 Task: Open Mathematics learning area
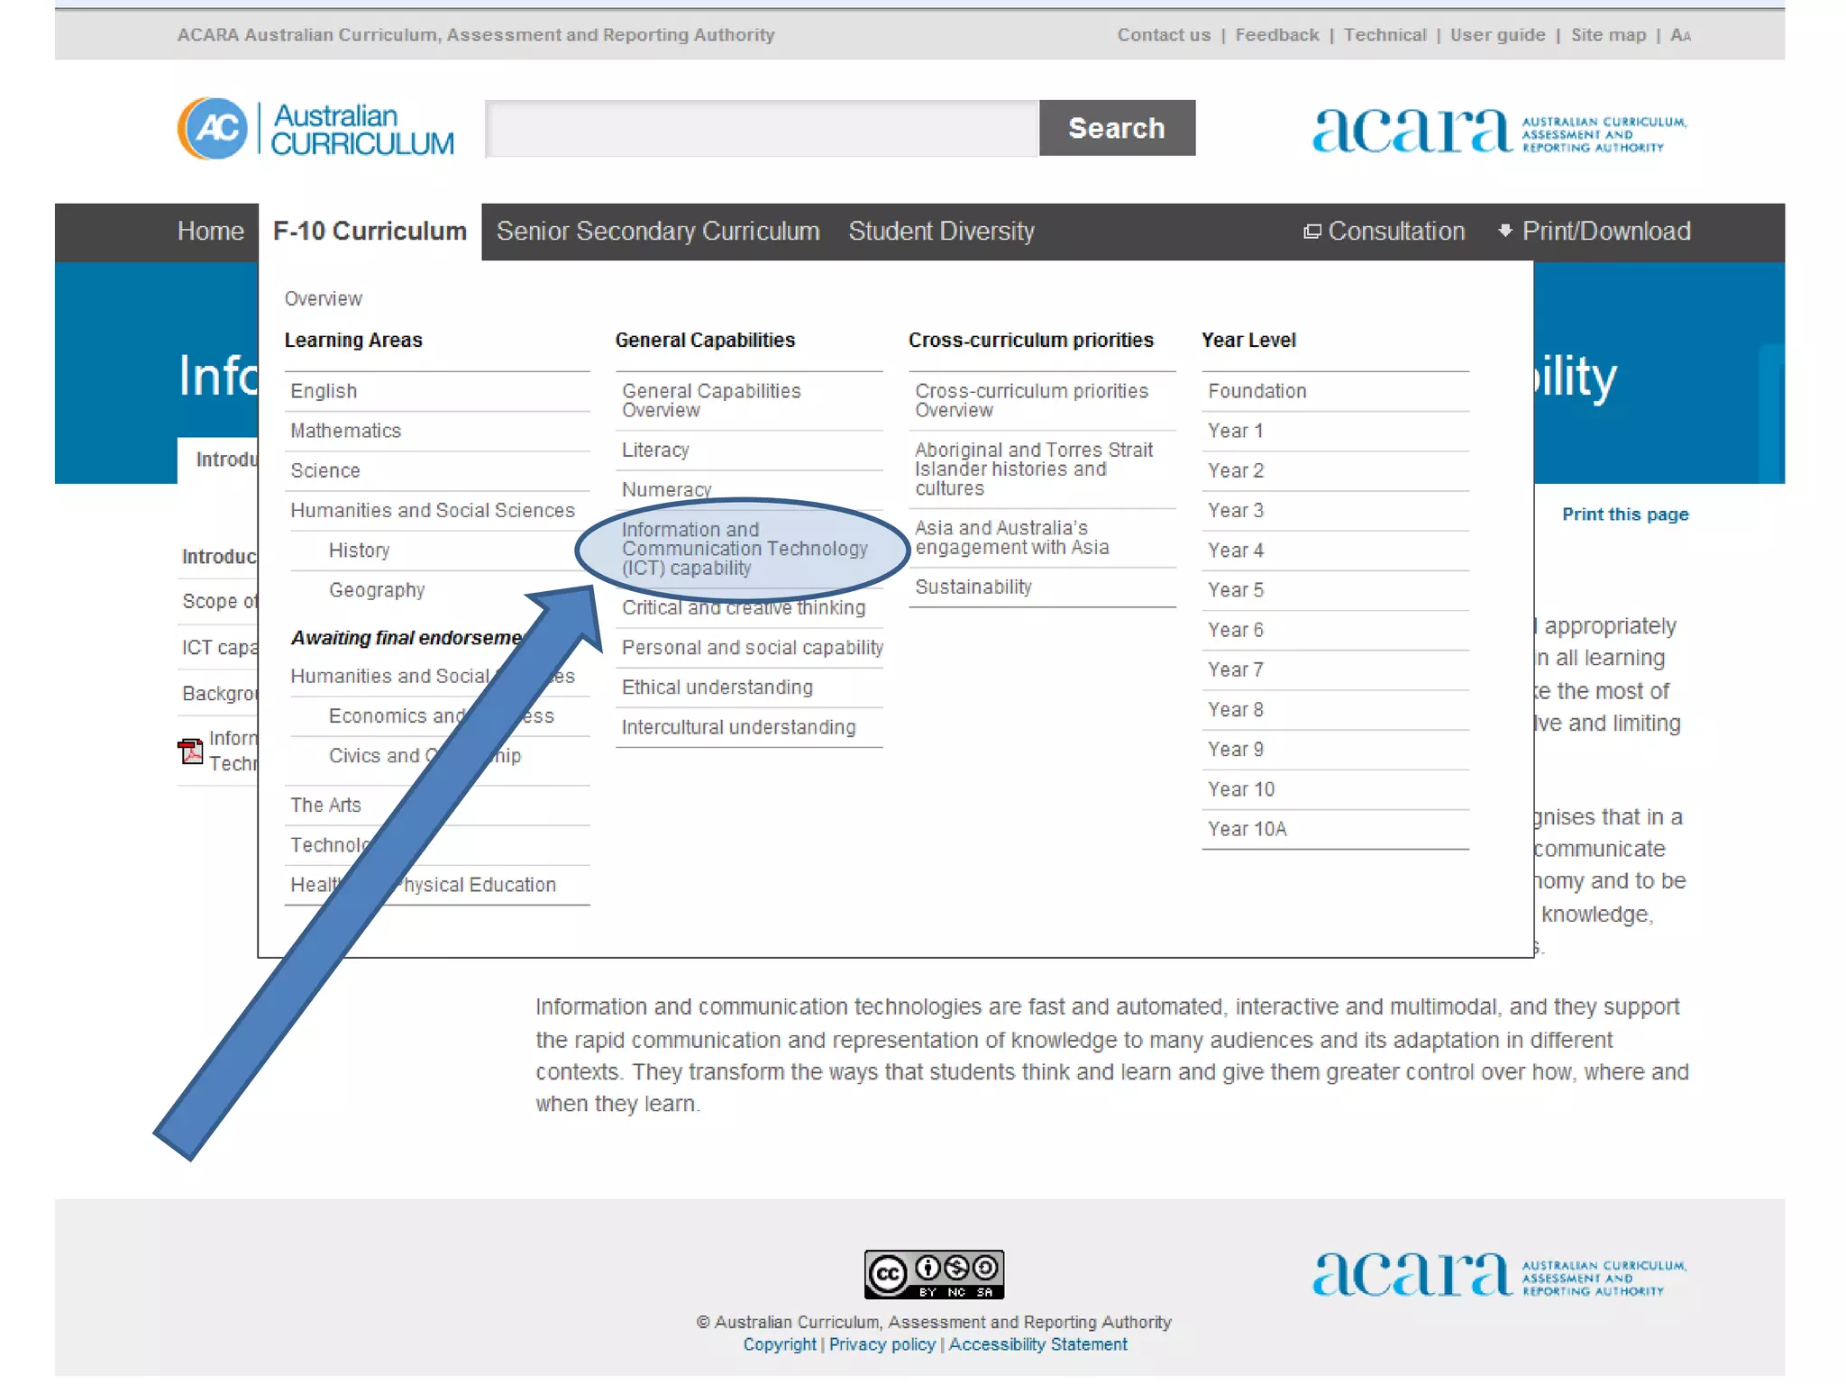coord(345,431)
